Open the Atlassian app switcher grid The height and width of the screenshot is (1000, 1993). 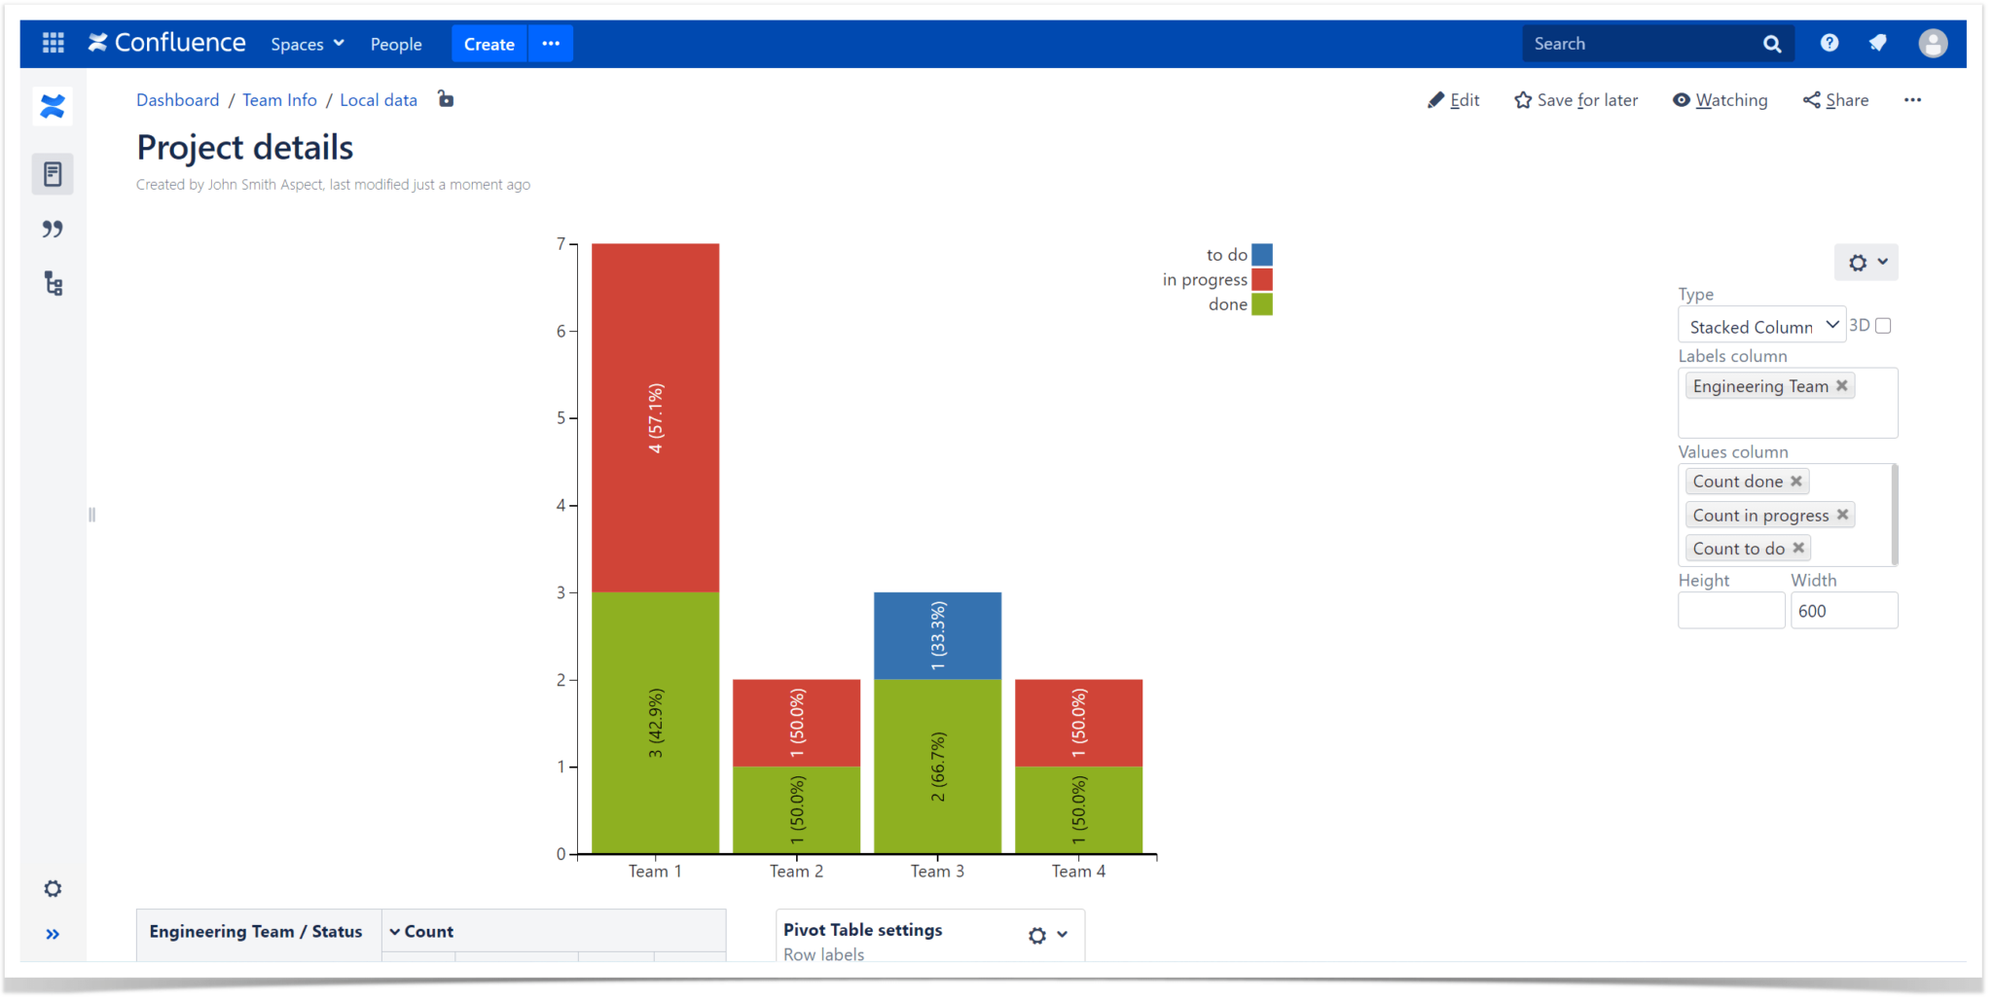(x=53, y=43)
